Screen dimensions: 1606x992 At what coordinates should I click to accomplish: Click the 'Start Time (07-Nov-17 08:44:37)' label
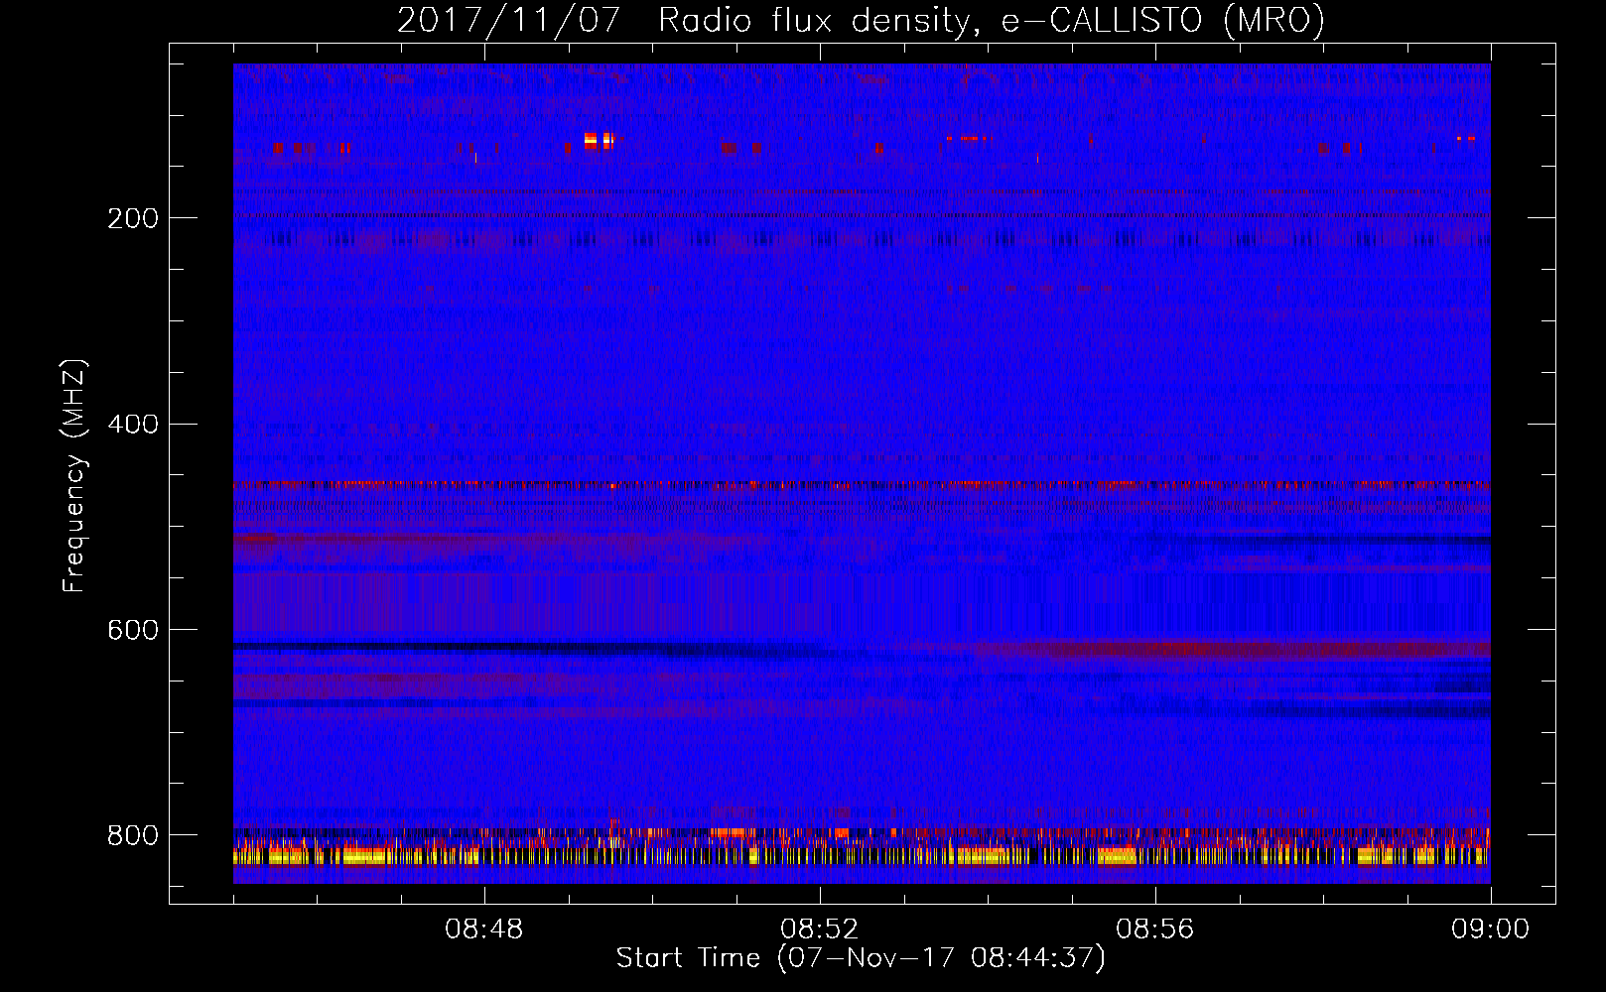(861, 958)
